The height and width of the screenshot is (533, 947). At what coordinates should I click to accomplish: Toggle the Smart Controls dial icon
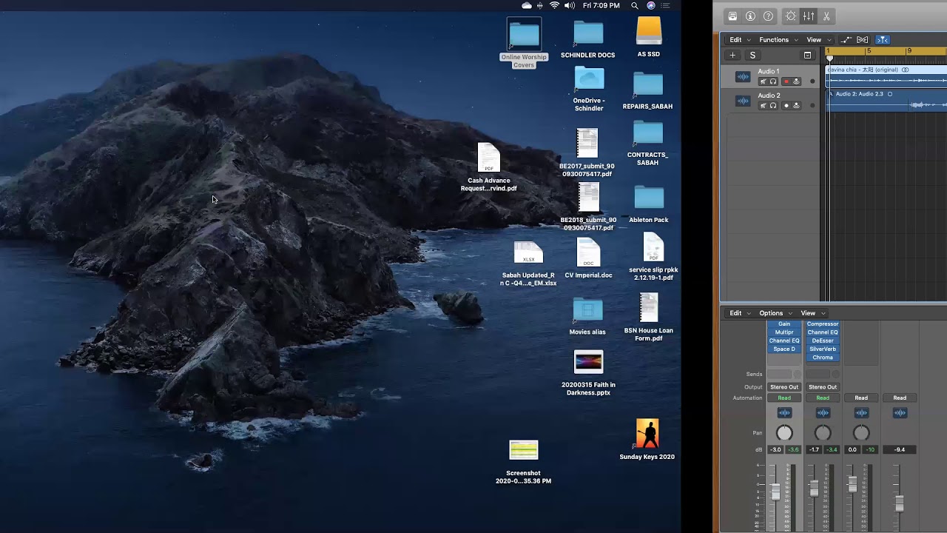pyautogui.click(x=791, y=16)
